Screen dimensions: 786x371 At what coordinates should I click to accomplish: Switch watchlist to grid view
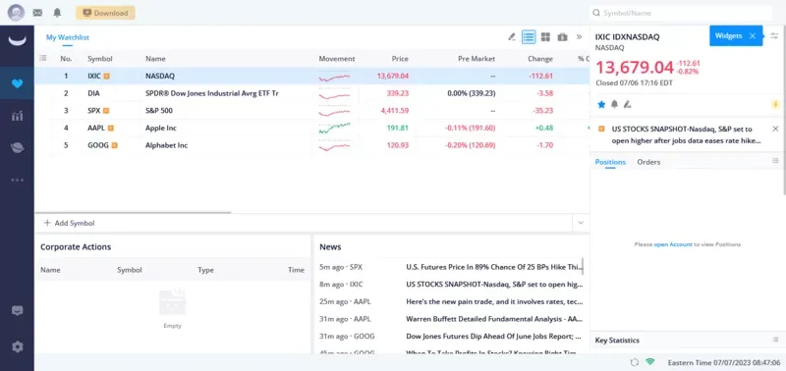(x=545, y=37)
